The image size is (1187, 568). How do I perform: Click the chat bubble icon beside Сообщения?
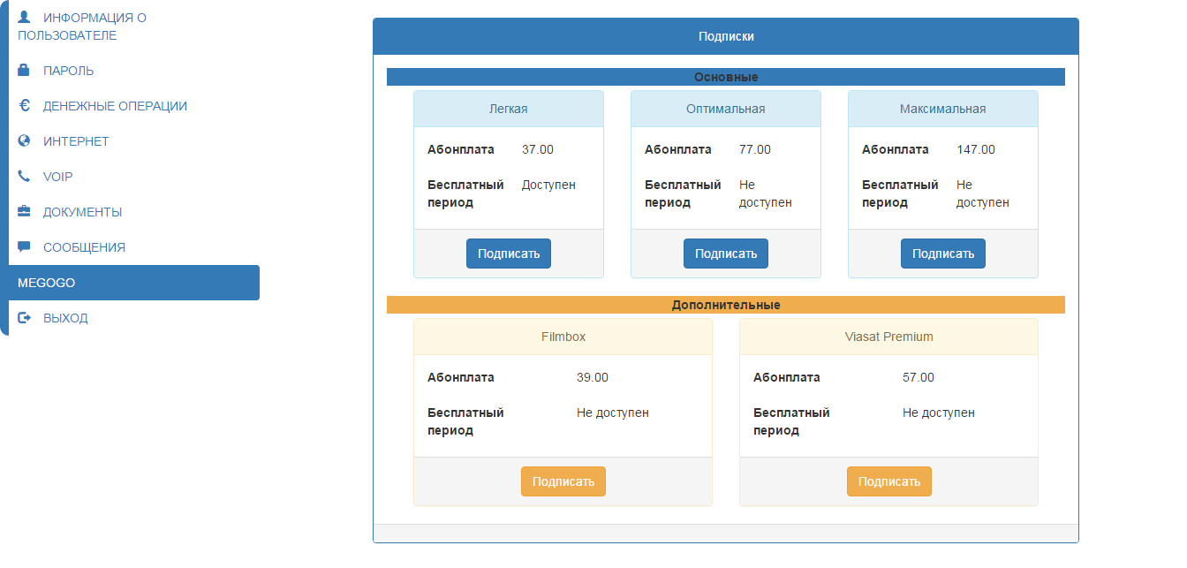pos(24,246)
